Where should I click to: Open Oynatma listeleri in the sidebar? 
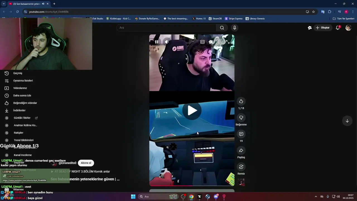tap(23, 81)
